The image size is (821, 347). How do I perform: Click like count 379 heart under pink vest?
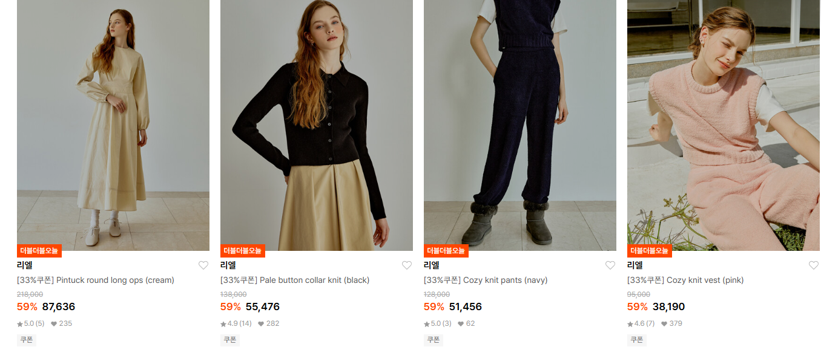pyautogui.click(x=672, y=323)
